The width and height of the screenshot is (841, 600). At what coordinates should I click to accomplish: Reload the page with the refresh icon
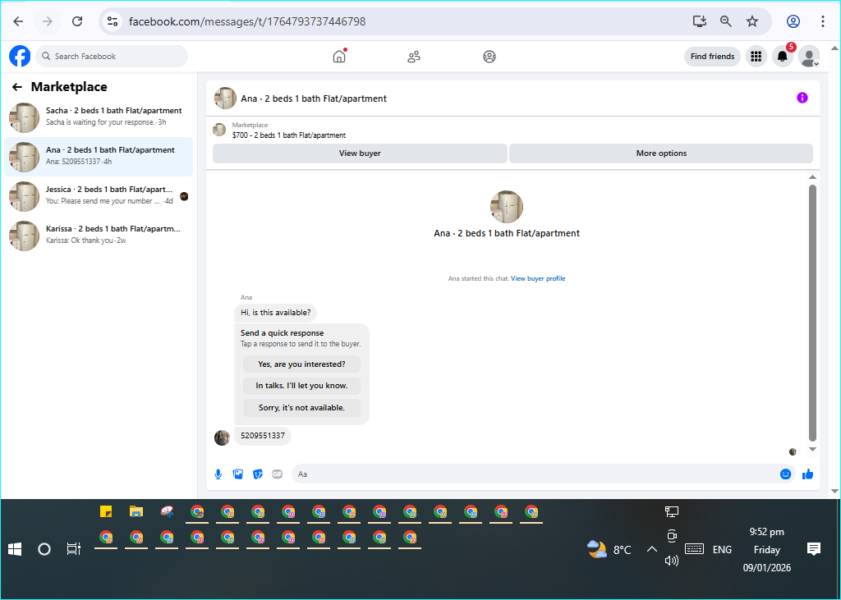click(x=77, y=21)
